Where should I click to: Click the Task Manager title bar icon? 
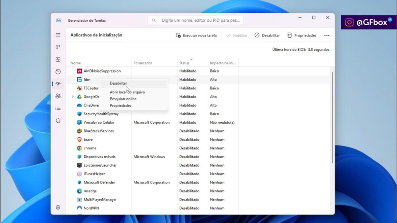click(x=59, y=20)
